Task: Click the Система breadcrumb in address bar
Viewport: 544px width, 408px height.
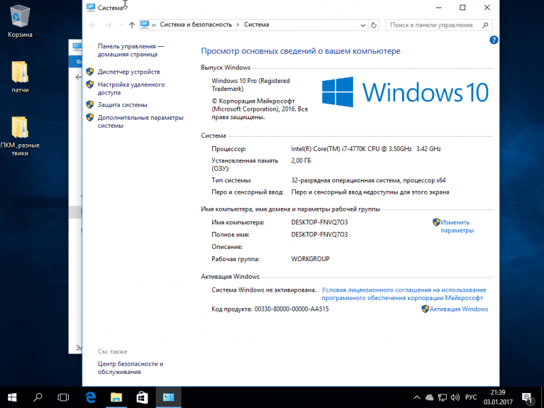Action: point(256,24)
